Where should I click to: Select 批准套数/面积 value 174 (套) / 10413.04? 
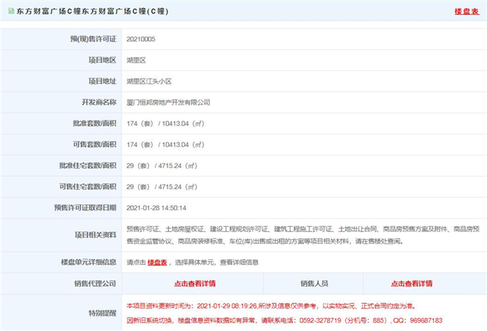(x=165, y=124)
